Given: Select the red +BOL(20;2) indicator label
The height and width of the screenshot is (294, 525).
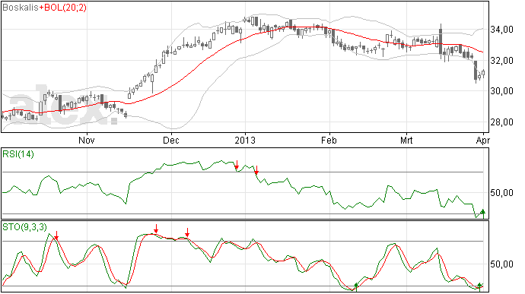Looking at the screenshot, I should click(x=62, y=8).
